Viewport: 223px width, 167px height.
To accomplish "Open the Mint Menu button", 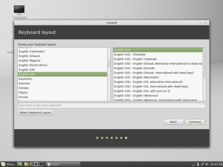I will click(8, 164).
